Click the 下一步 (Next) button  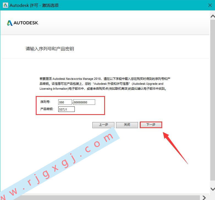(151, 125)
